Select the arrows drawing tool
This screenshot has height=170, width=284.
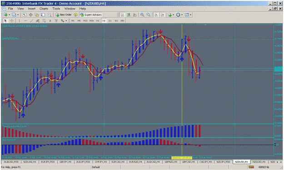(x=63, y=21)
